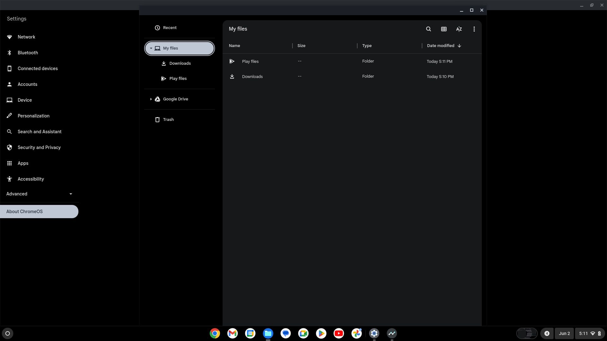Open Device settings section

(x=39, y=100)
